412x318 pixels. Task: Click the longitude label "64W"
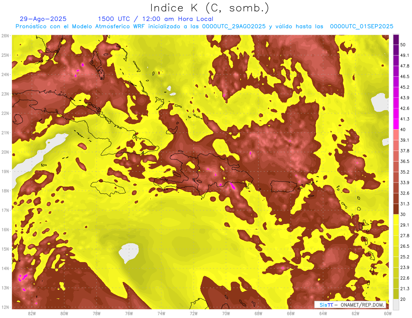click(x=323, y=313)
